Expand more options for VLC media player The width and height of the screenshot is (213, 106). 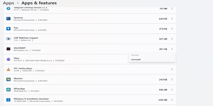[x=172, y=69]
